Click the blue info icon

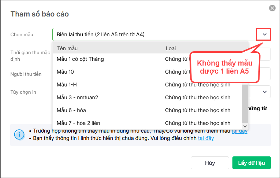[19, 134]
